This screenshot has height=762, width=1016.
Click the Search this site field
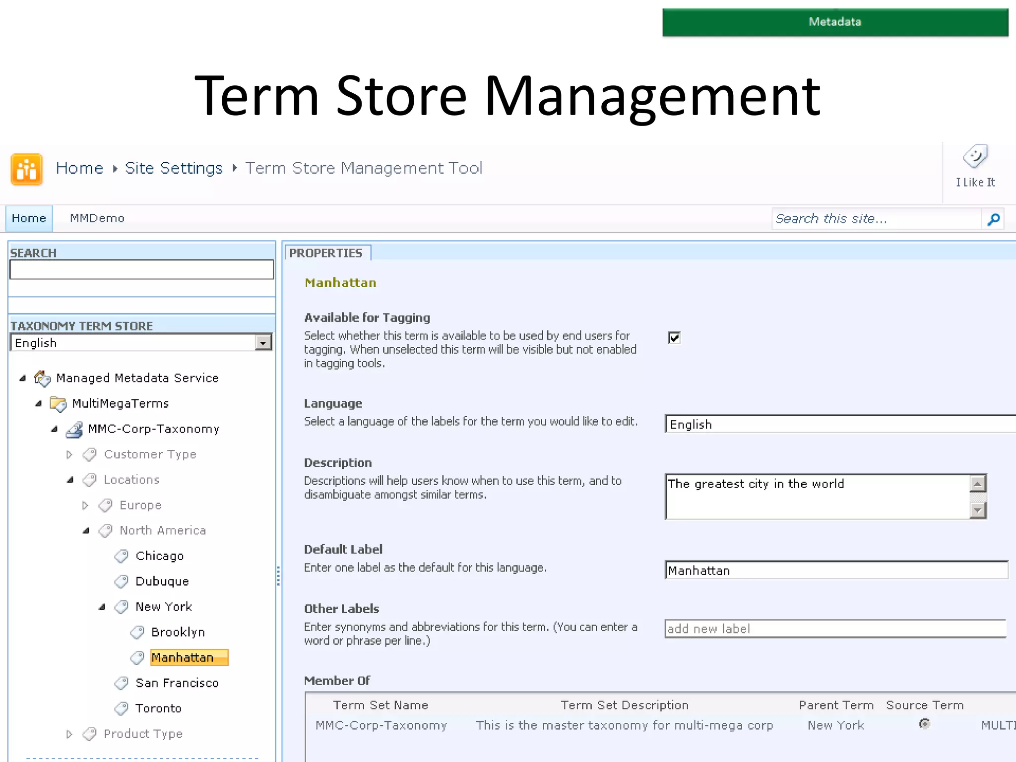click(x=877, y=219)
